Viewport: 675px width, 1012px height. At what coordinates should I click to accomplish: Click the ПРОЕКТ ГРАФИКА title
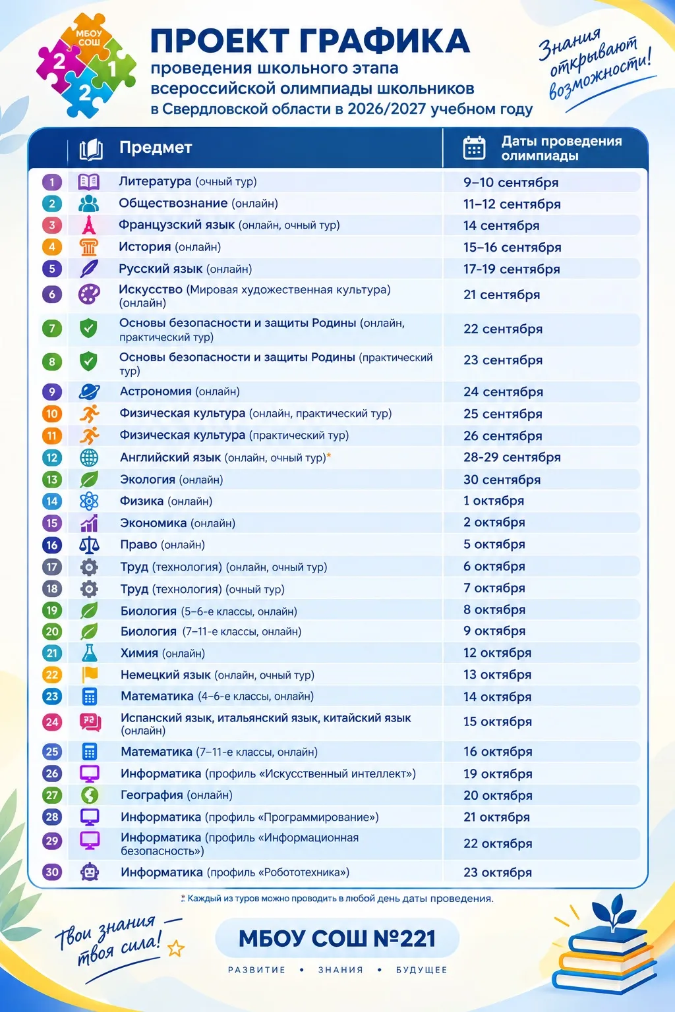point(310,41)
